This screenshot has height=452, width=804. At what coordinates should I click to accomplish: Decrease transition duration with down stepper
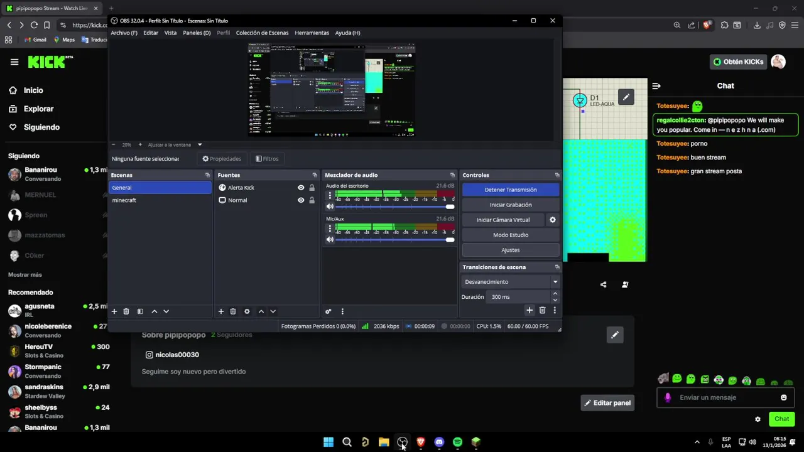pyautogui.click(x=555, y=300)
